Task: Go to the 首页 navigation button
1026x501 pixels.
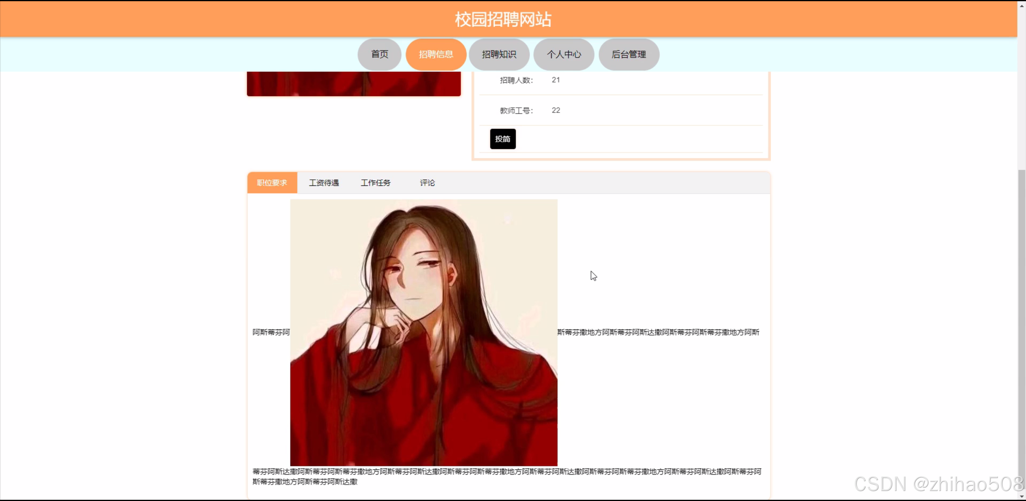Action: pos(379,54)
